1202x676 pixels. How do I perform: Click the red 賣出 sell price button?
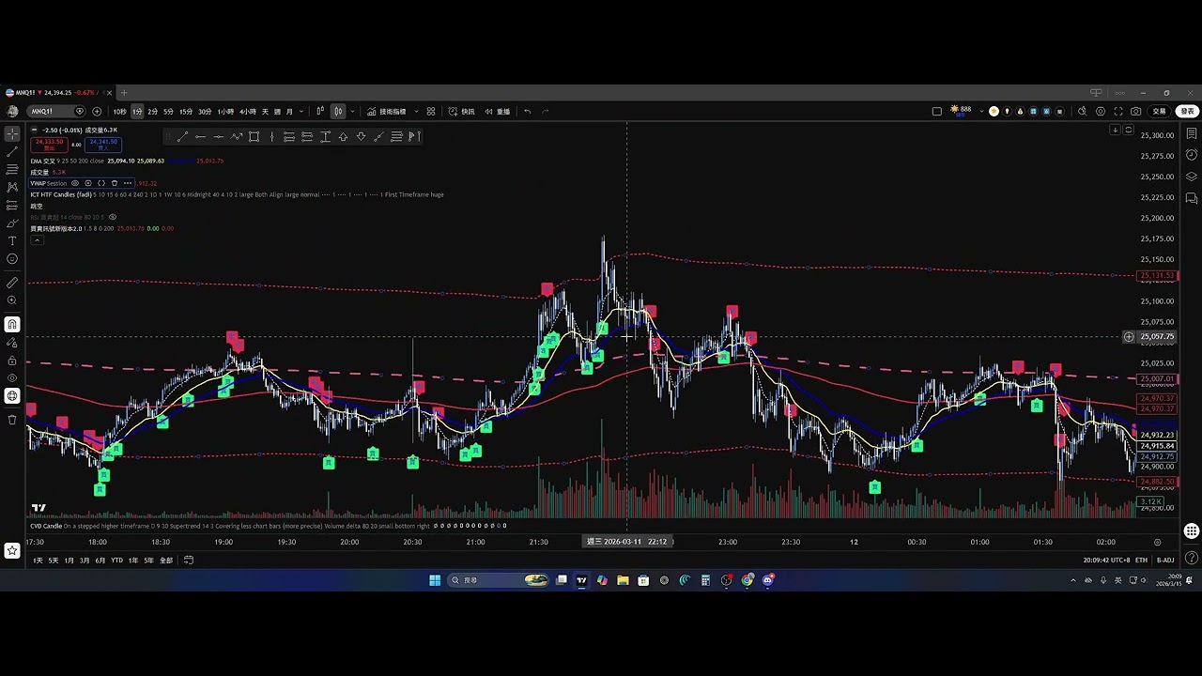click(x=49, y=145)
